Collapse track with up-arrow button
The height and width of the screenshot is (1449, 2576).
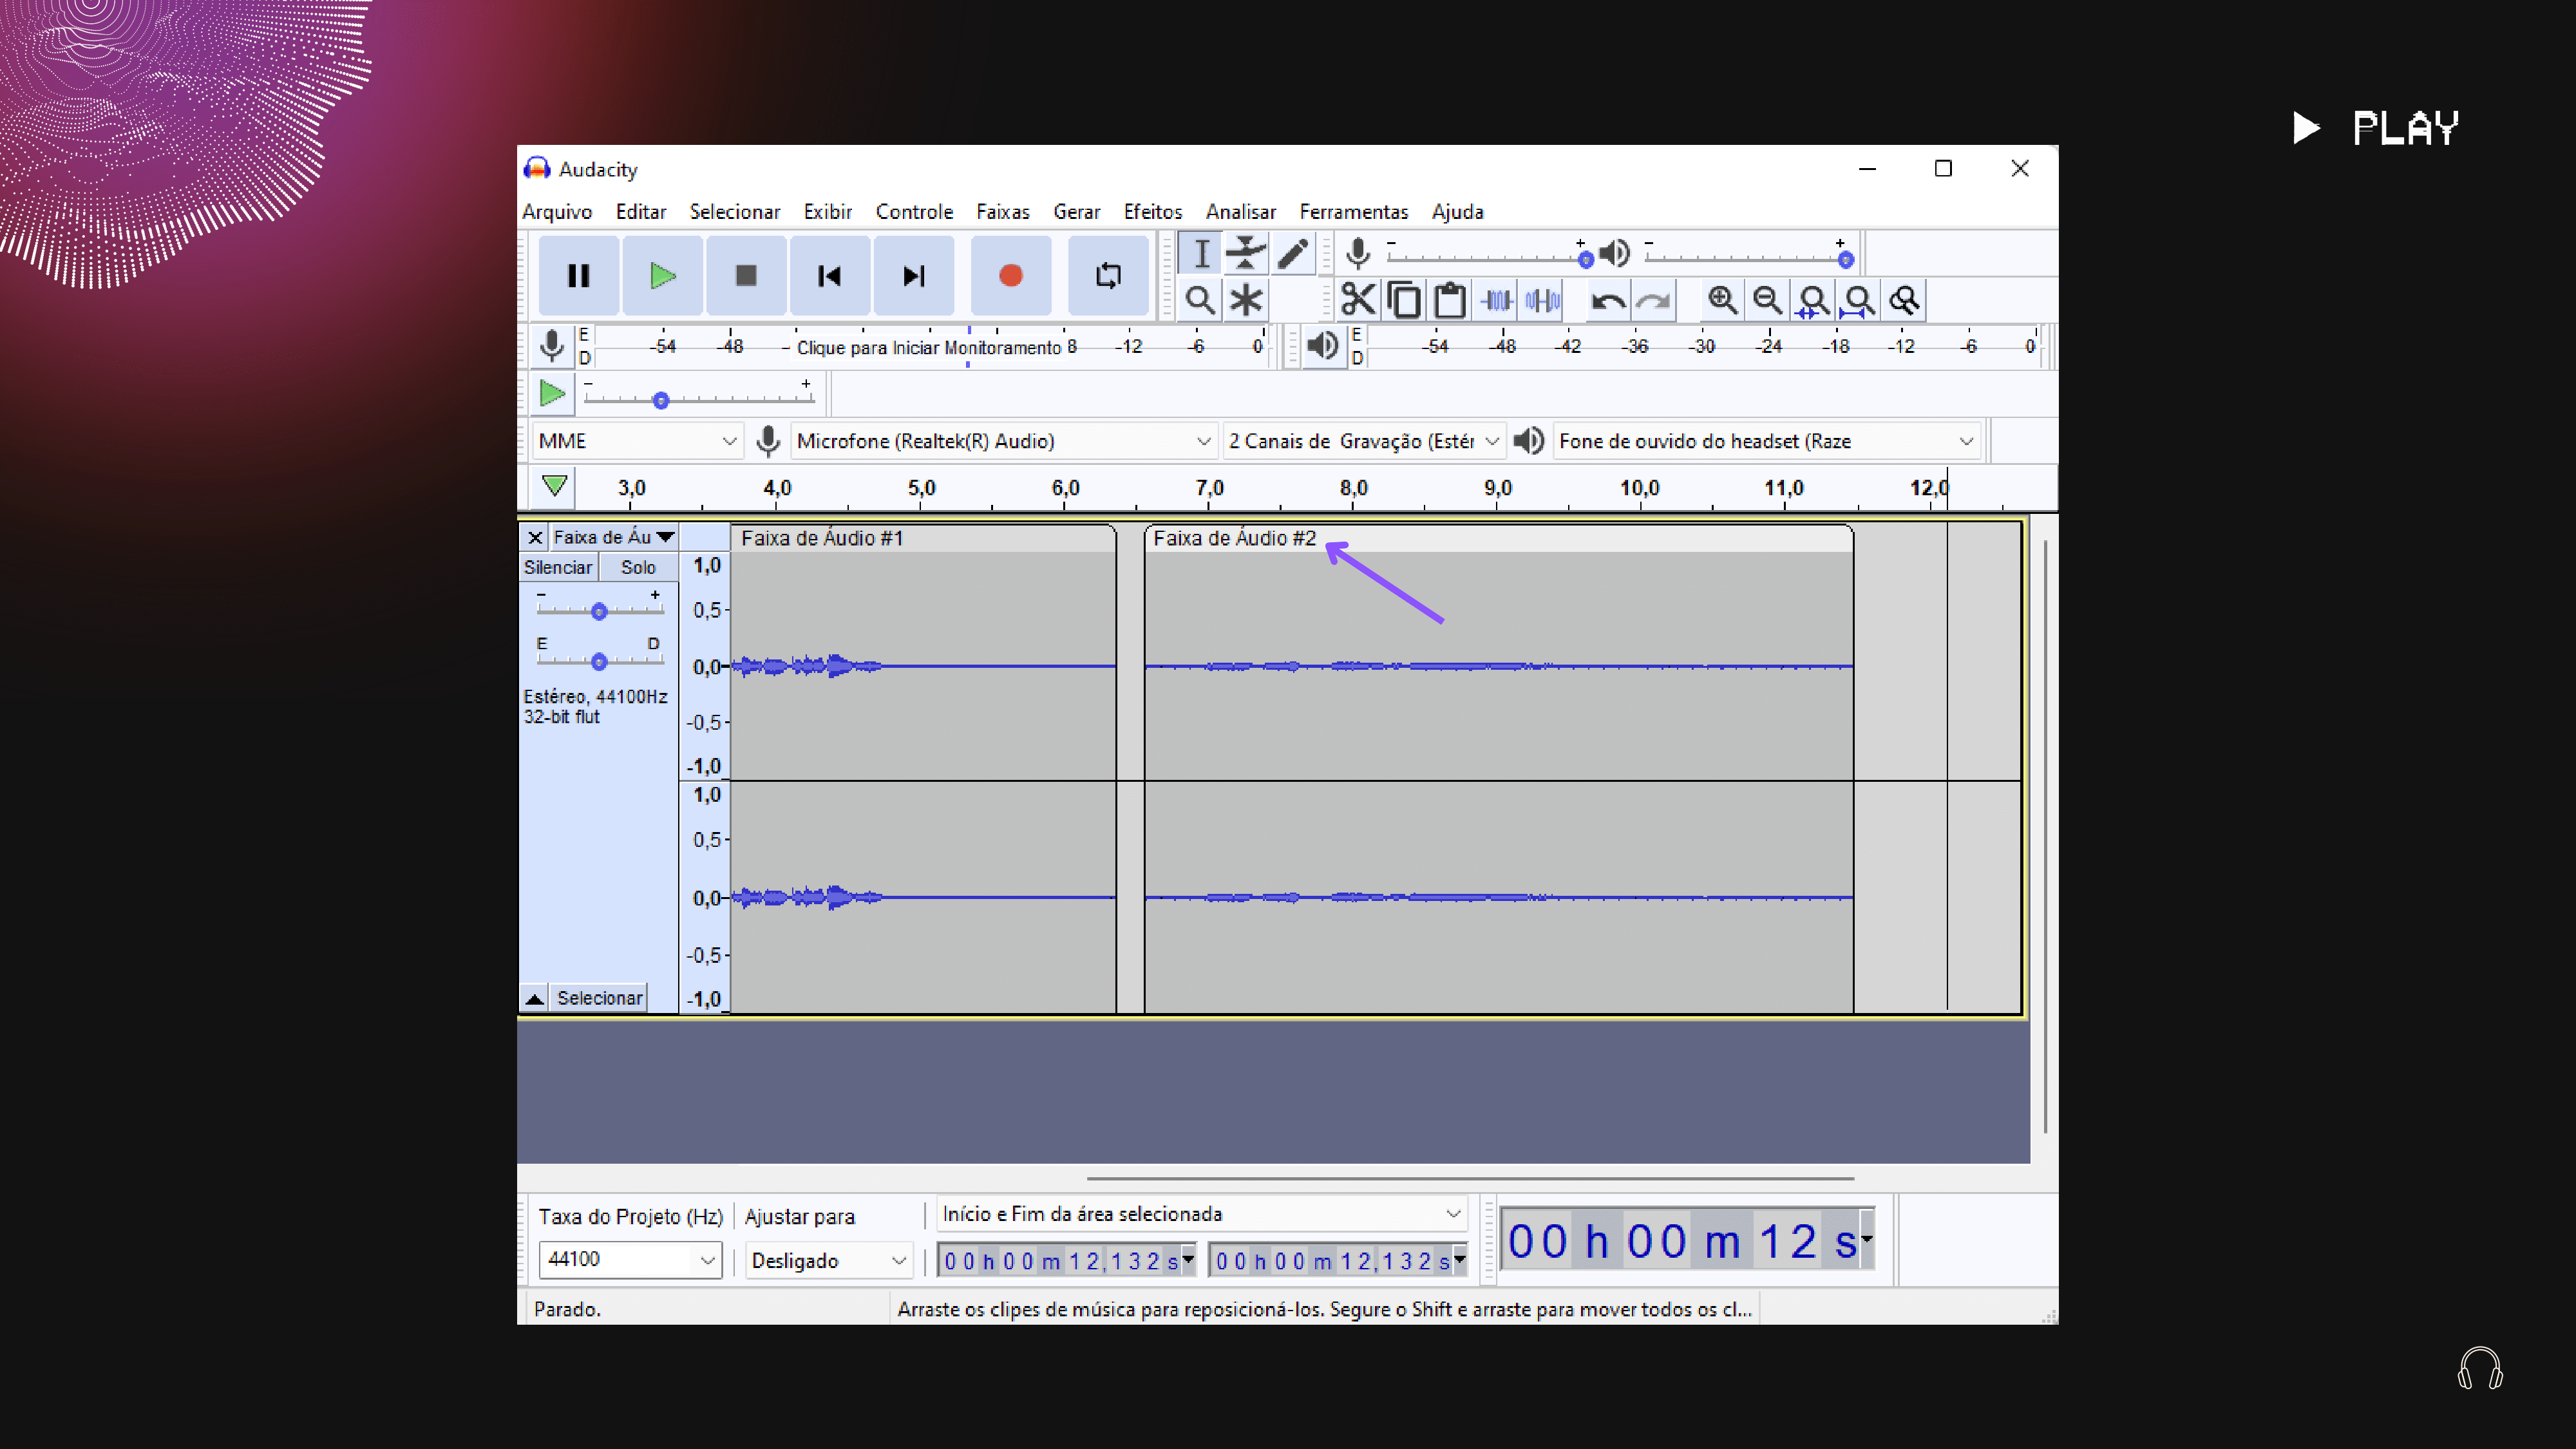coord(535,998)
